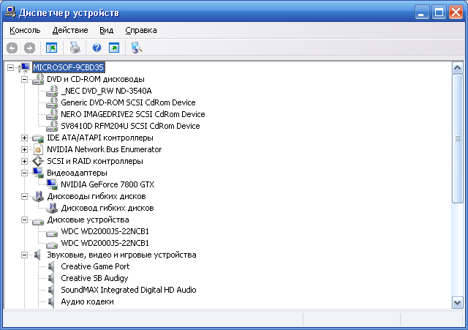Select Generic DVD-ROM SCSI CdRom Device

(x=128, y=102)
